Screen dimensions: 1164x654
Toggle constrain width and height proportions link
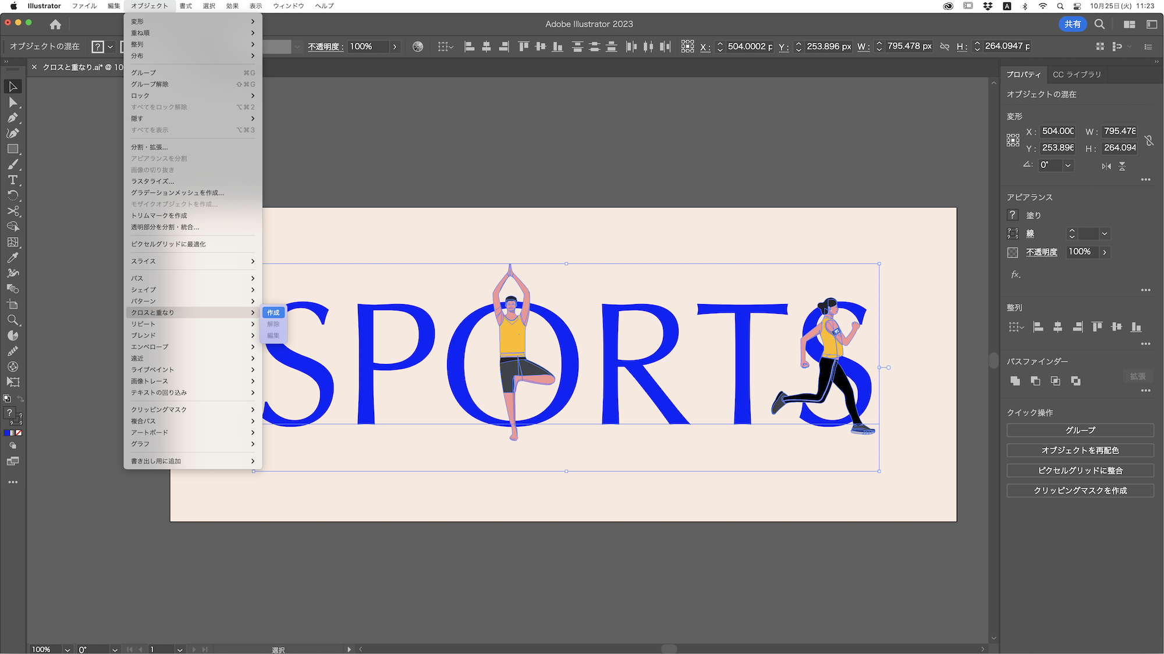tap(1149, 140)
